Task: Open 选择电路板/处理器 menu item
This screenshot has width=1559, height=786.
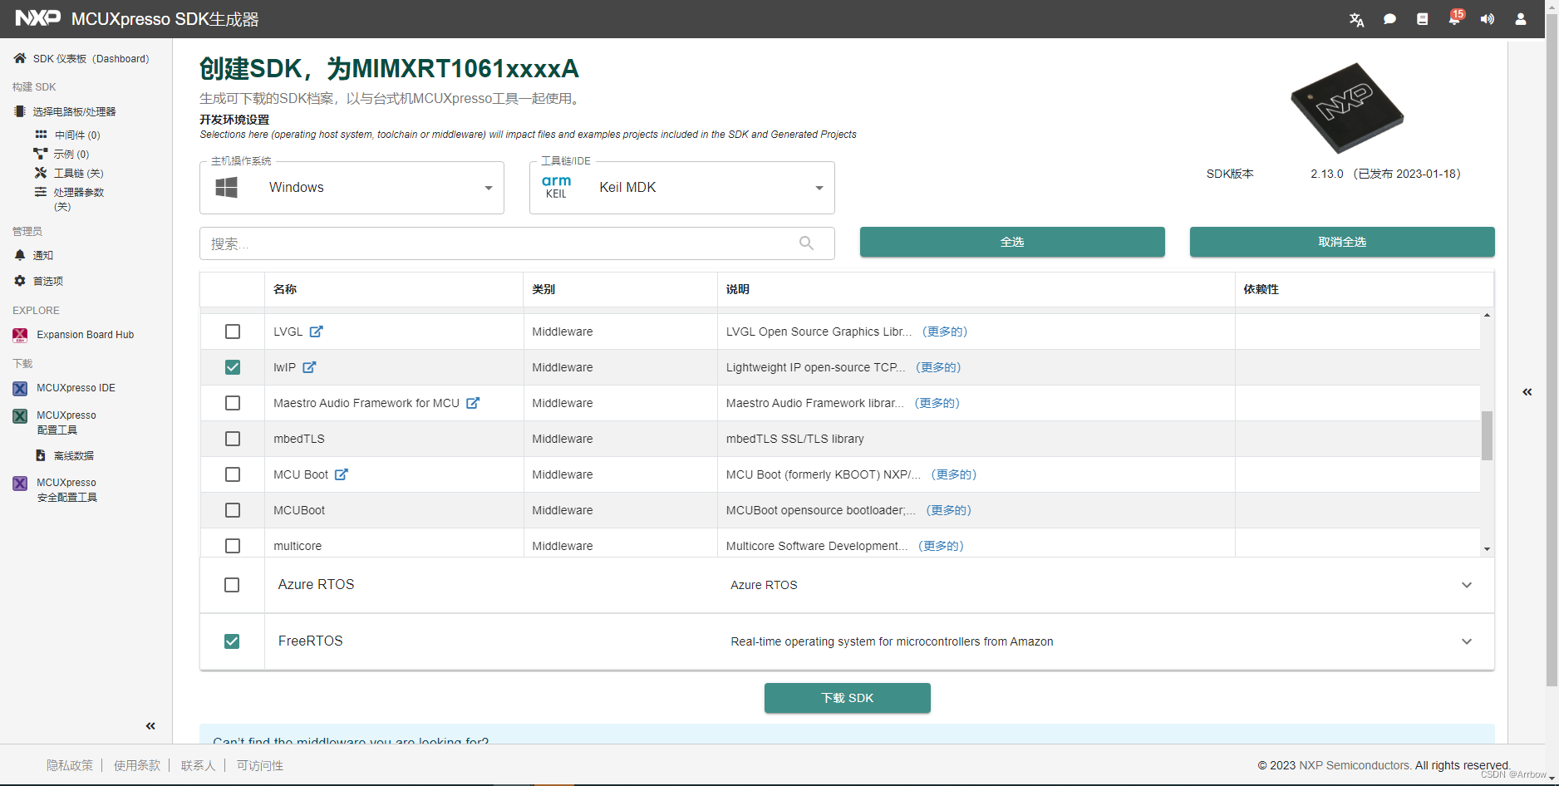Action: click(x=66, y=111)
